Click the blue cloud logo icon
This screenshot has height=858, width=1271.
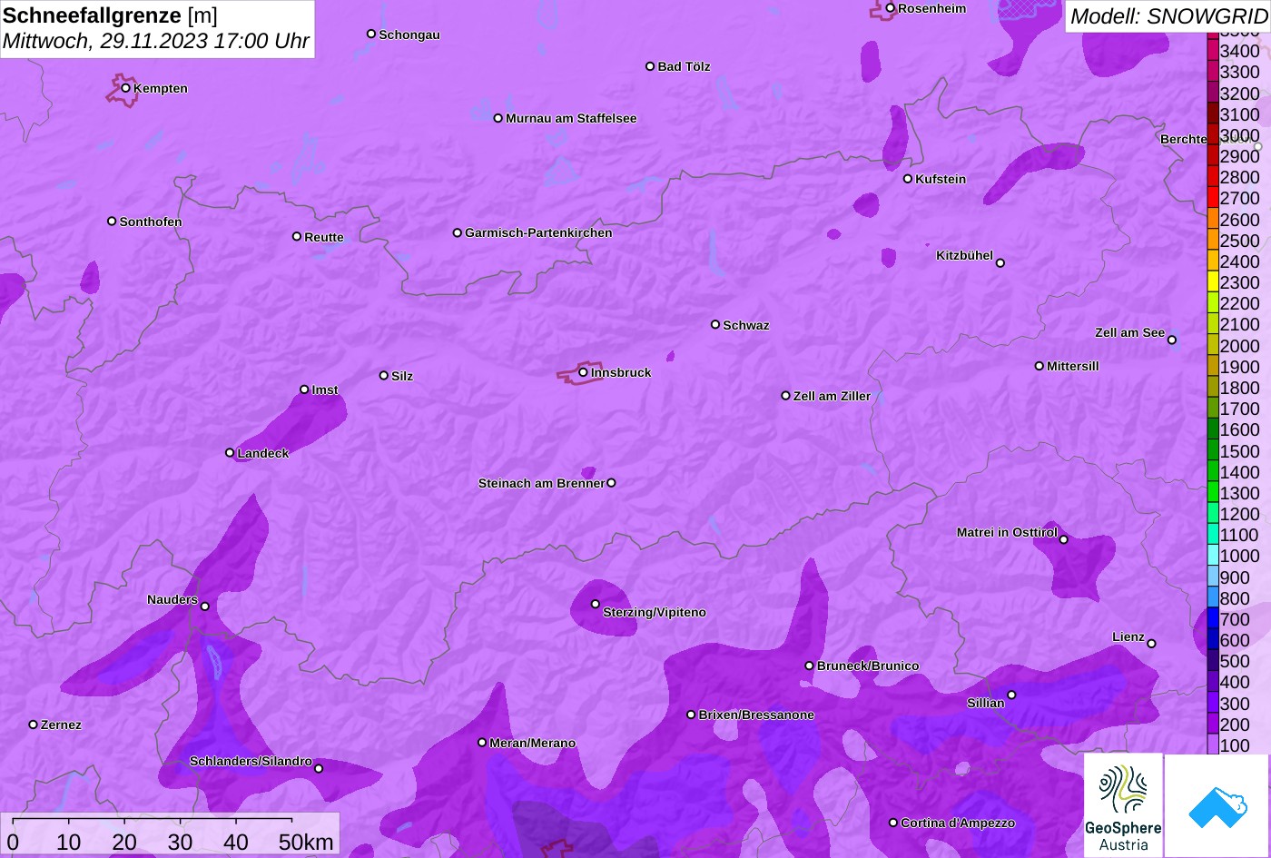[1217, 805]
